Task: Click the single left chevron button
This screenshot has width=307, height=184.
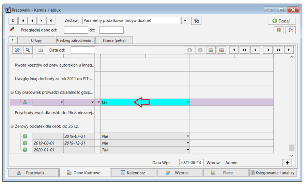Action: coord(255,50)
